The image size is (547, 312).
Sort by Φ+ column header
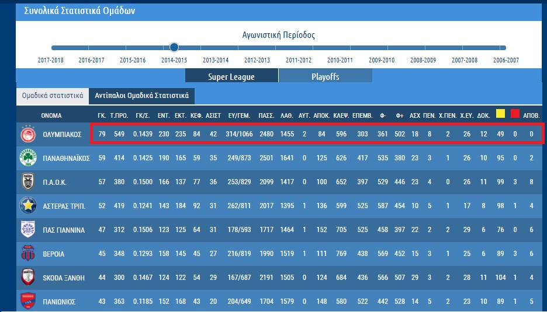pyautogui.click(x=400, y=115)
